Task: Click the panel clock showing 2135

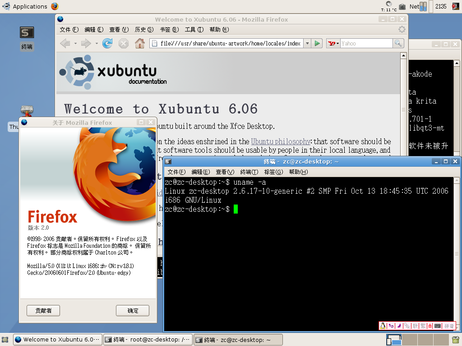Action: (441, 6)
